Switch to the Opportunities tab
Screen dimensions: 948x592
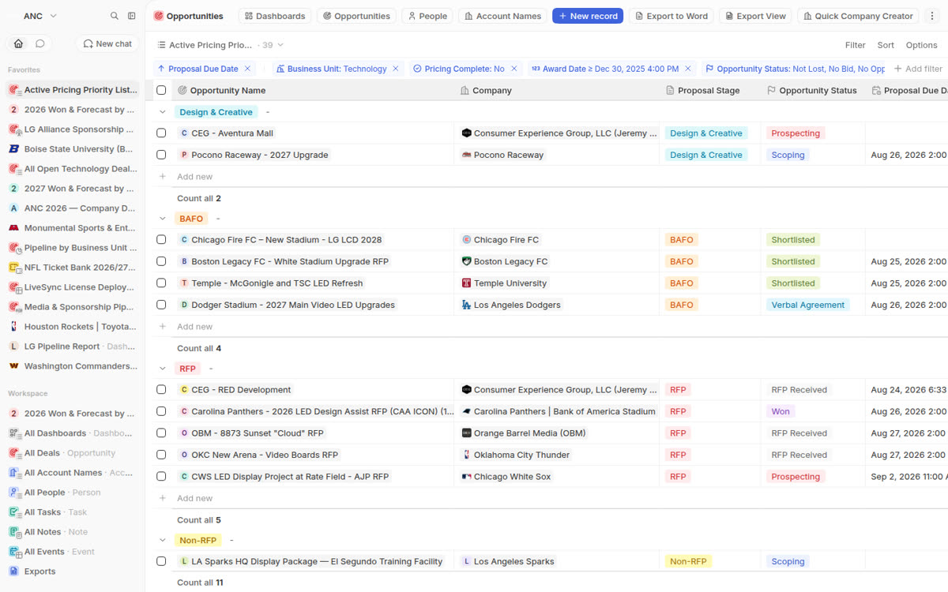356,16
